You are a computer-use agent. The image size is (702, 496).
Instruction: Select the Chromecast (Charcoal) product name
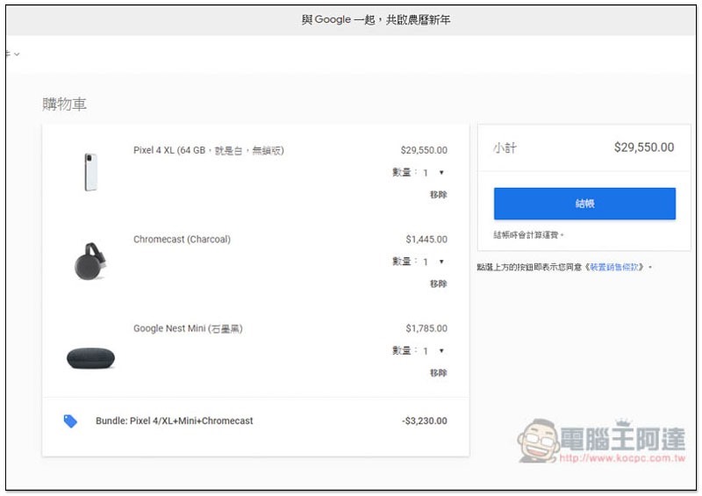pyautogui.click(x=182, y=240)
